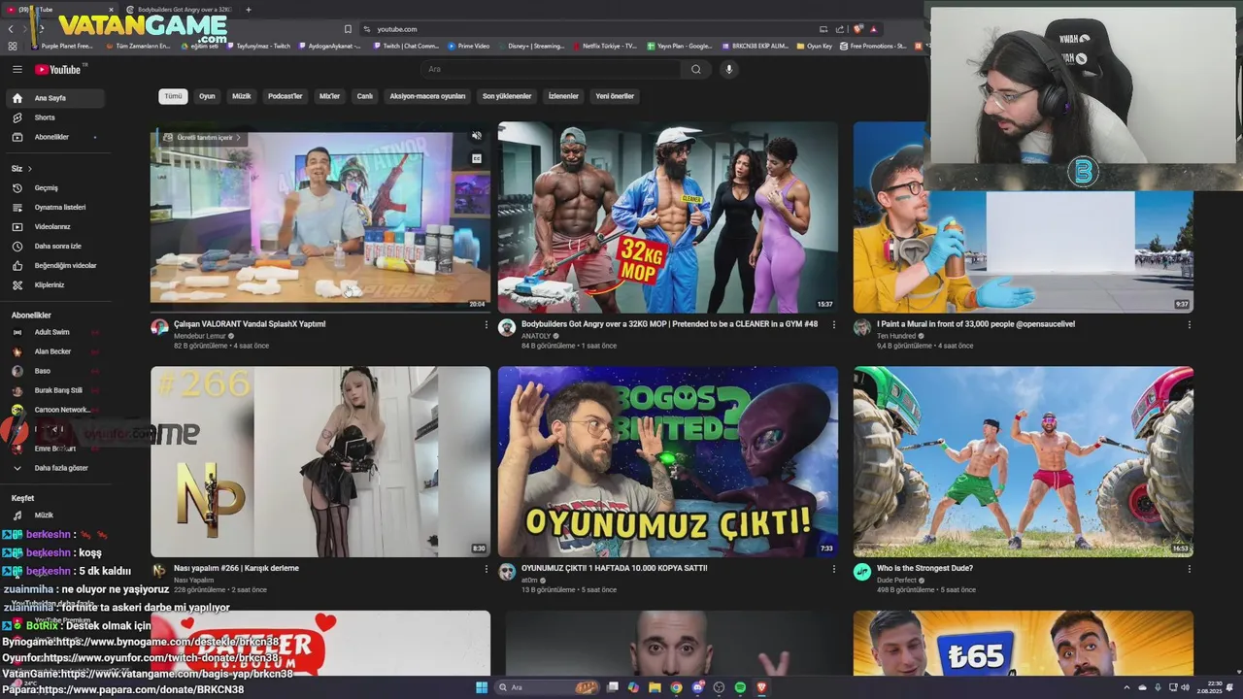Open Müzik under Keşfet
The width and height of the screenshot is (1243, 699).
[x=54, y=516]
